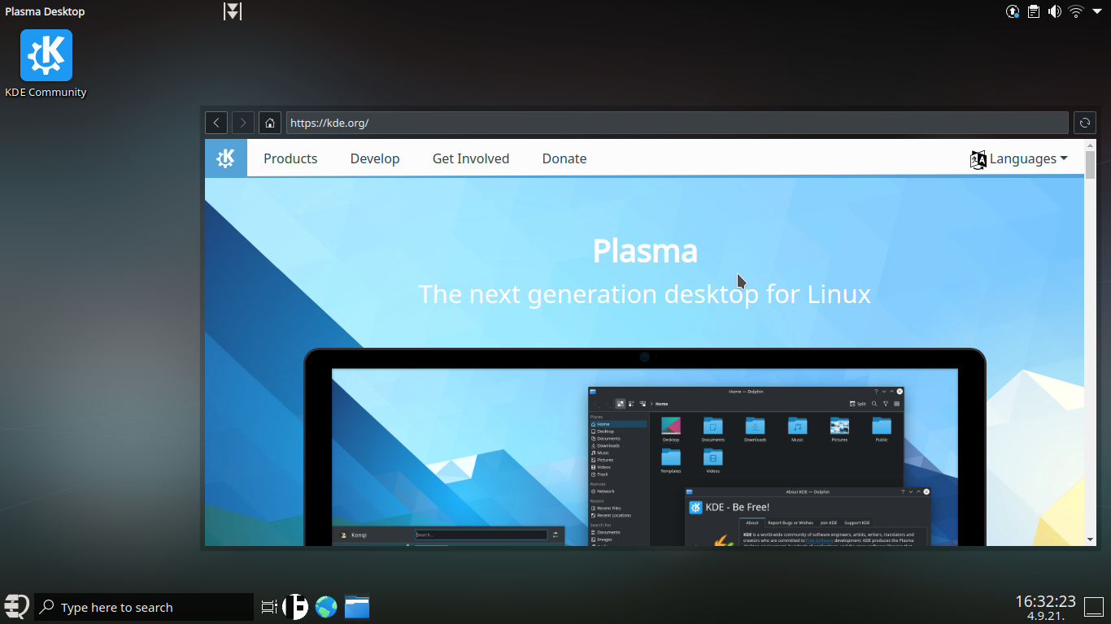Image resolution: width=1111 pixels, height=624 pixels.
Task: Expand hidden system tray icons arrow
Action: click(x=1096, y=11)
